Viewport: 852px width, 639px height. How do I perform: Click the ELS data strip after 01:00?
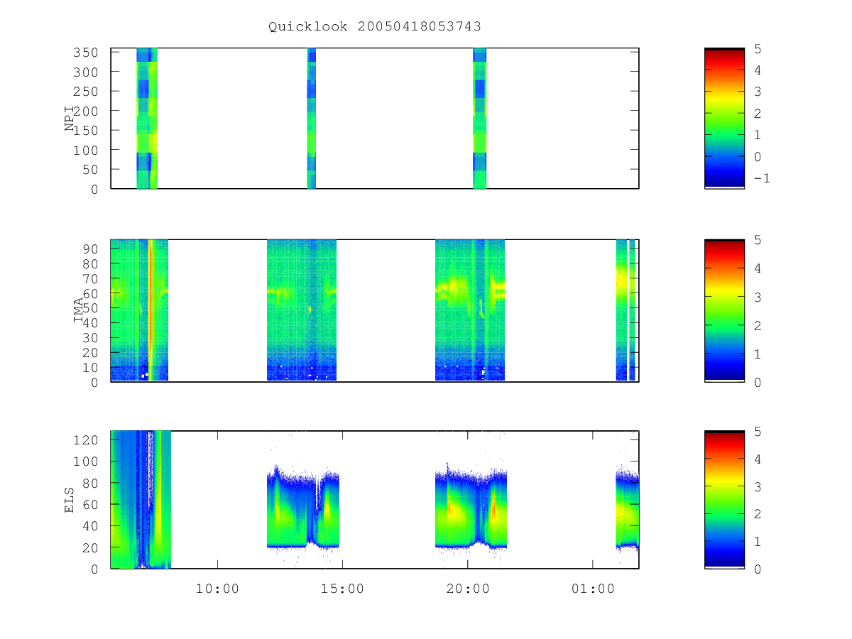(627, 508)
